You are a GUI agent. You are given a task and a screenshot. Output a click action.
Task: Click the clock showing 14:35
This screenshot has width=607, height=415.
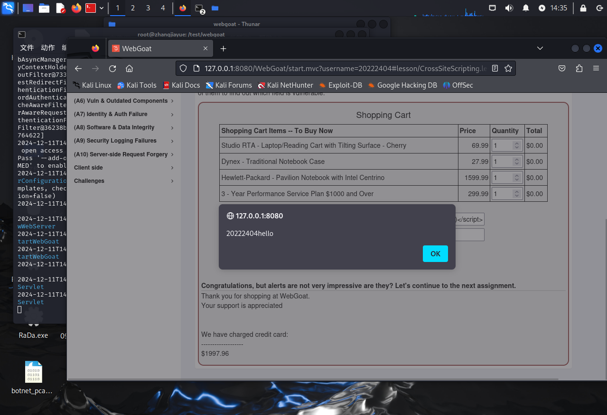point(559,8)
